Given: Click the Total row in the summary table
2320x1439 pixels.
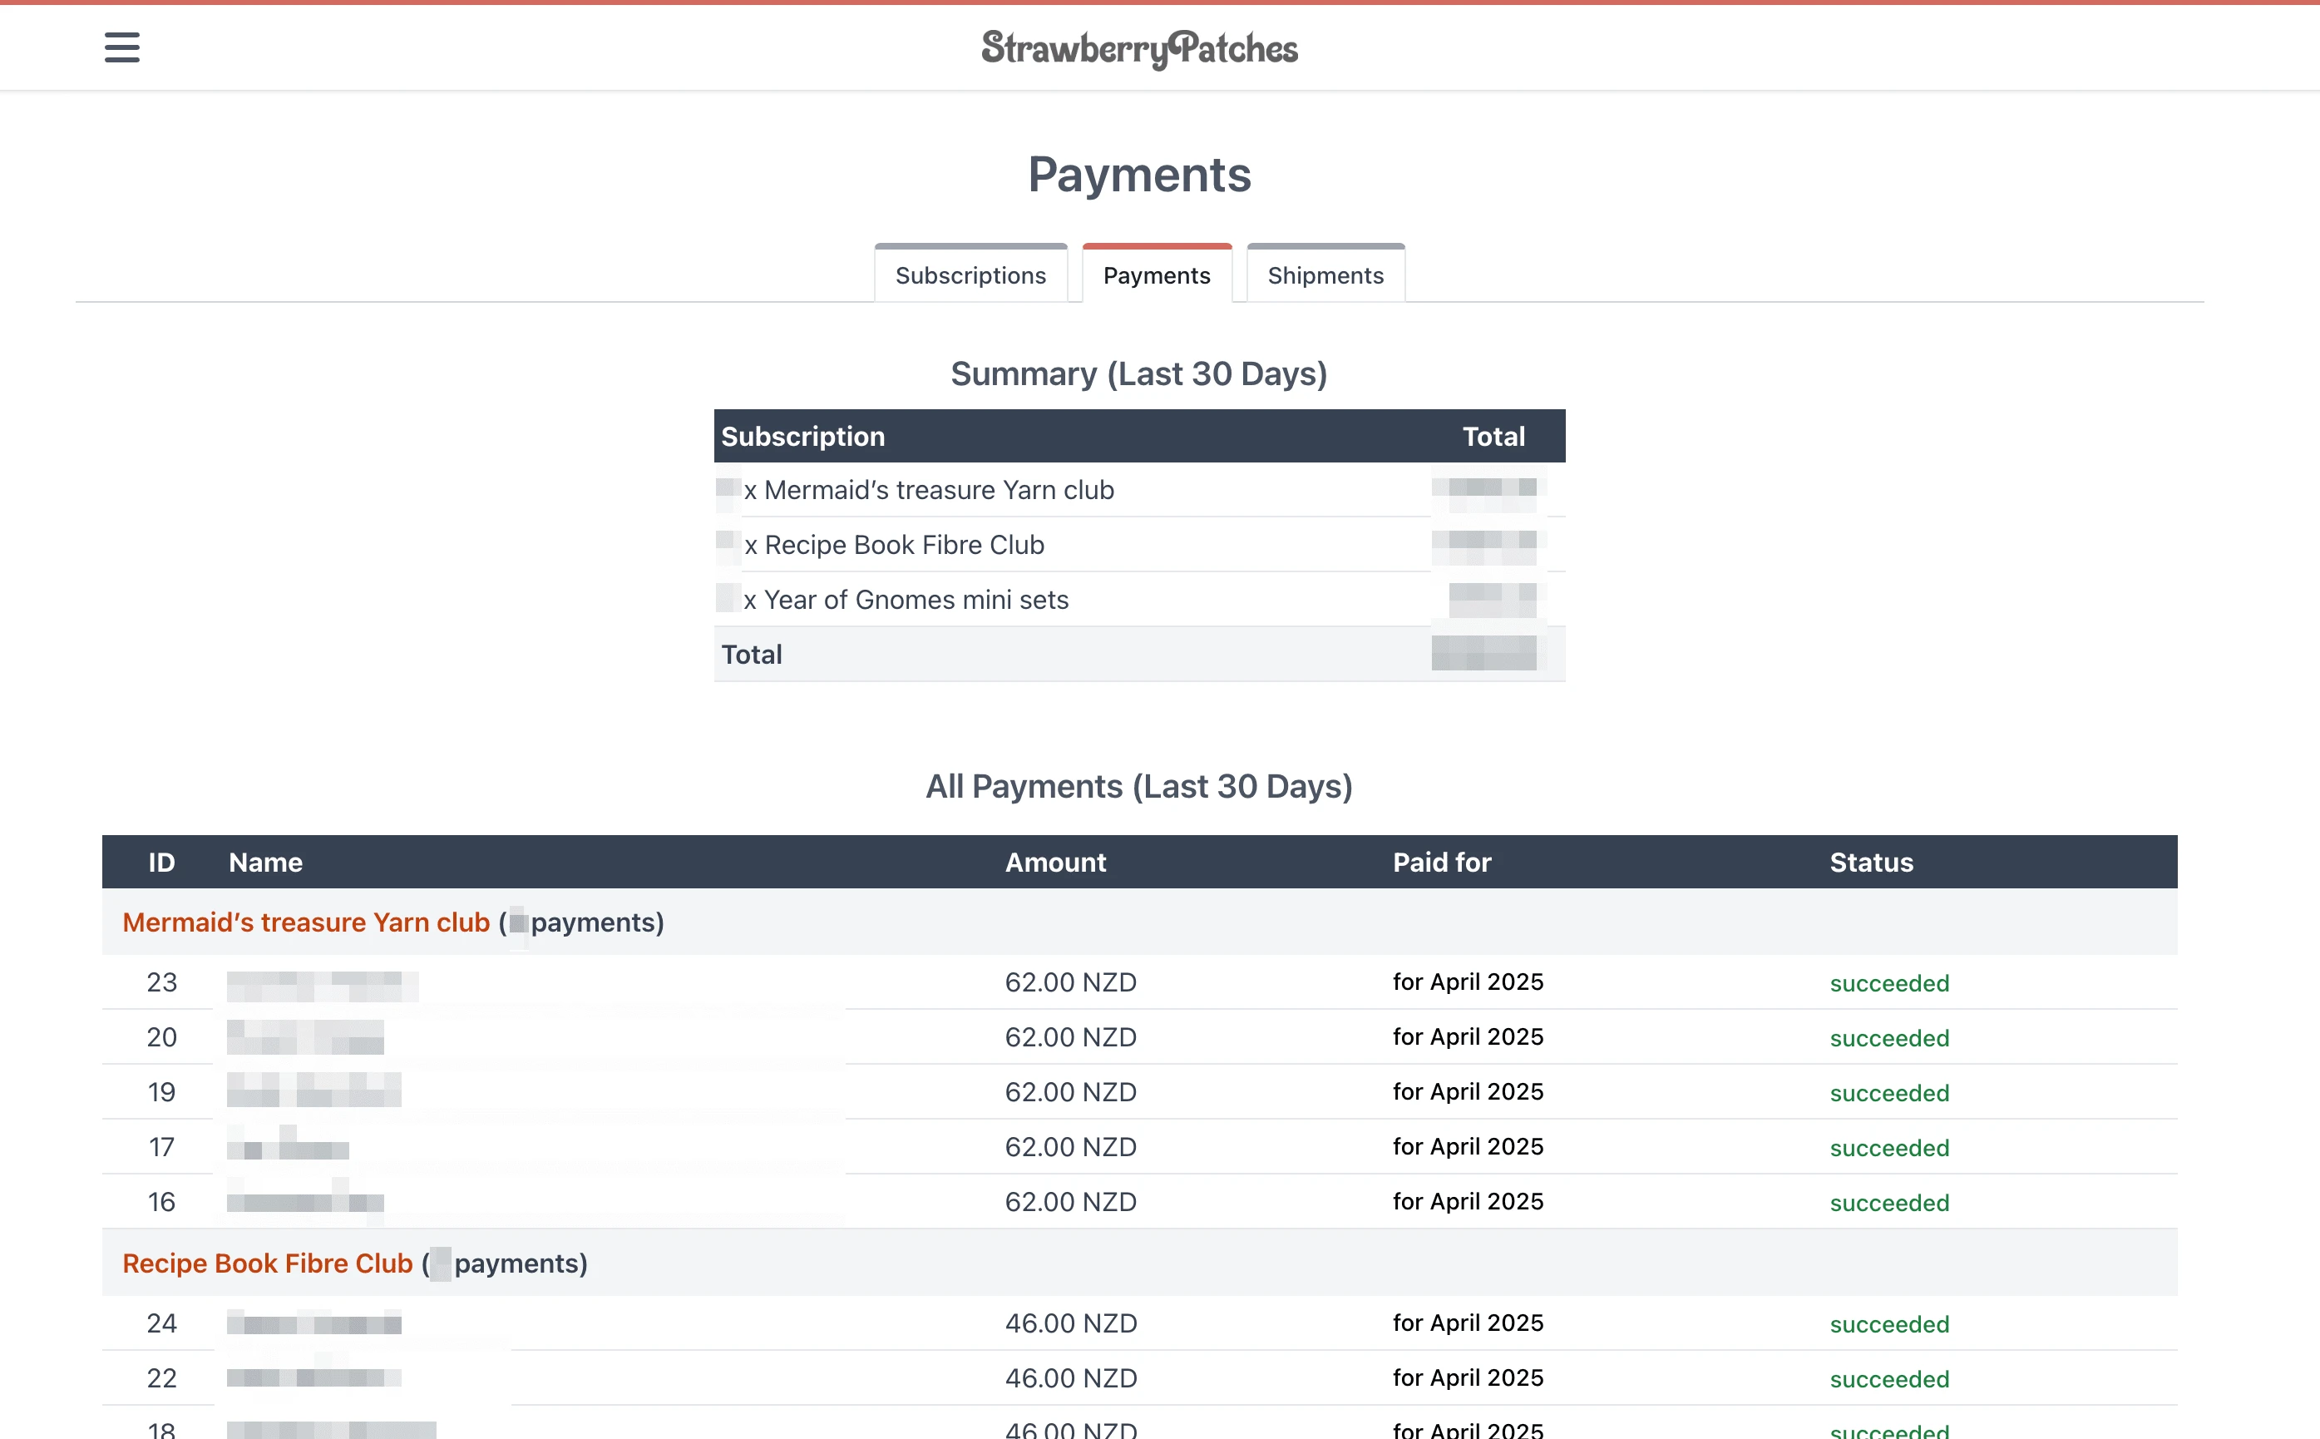Looking at the screenshot, I should [752, 654].
